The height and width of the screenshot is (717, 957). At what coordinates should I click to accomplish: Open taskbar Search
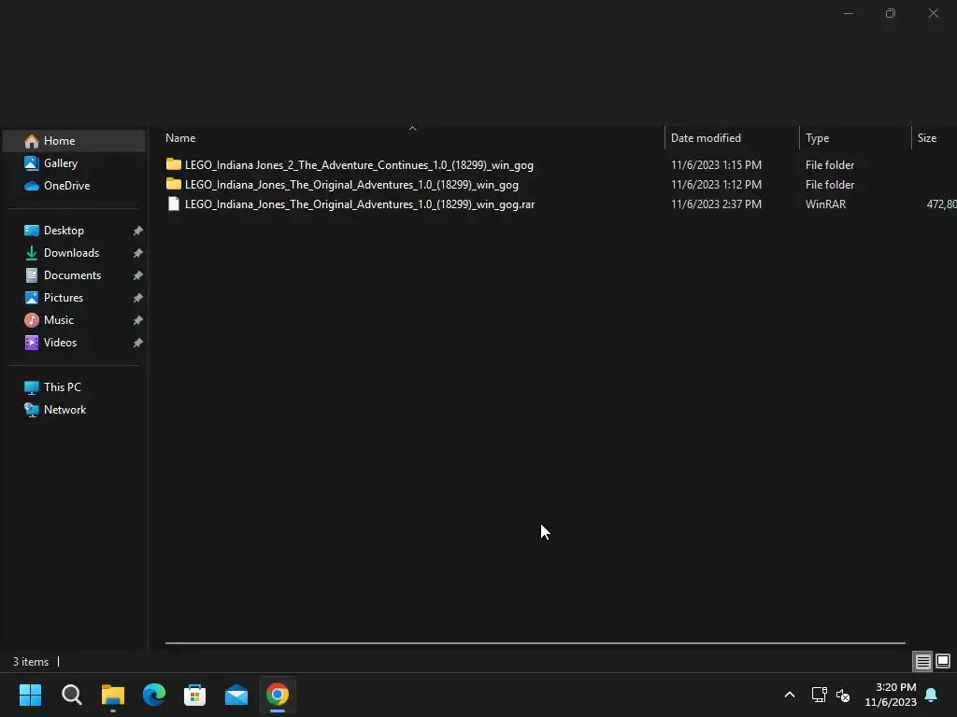71,695
